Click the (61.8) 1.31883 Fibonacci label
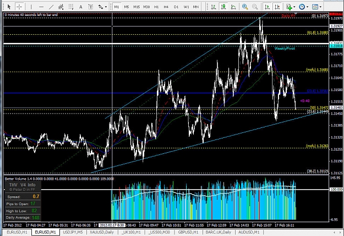Screen dimensions: 344x236 tap(318, 33)
